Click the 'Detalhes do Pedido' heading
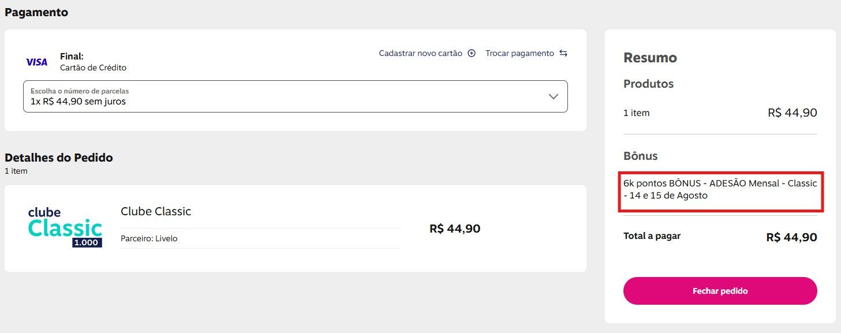This screenshot has height=333, width=841. click(x=59, y=158)
